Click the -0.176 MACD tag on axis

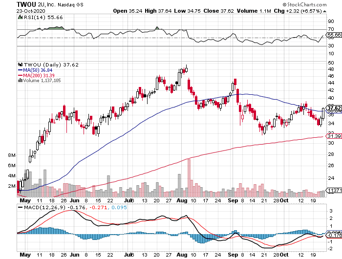click(334, 235)
